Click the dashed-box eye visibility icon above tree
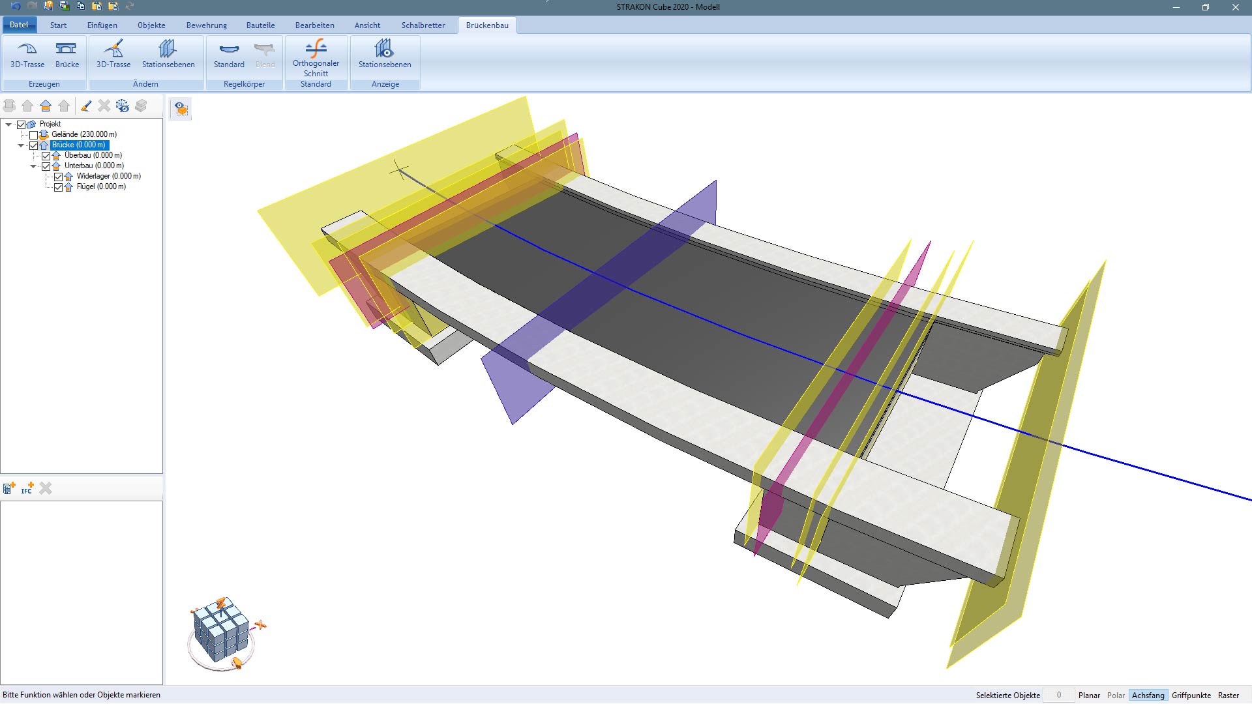Screen dimensions: 1252x704 [123, 106]
